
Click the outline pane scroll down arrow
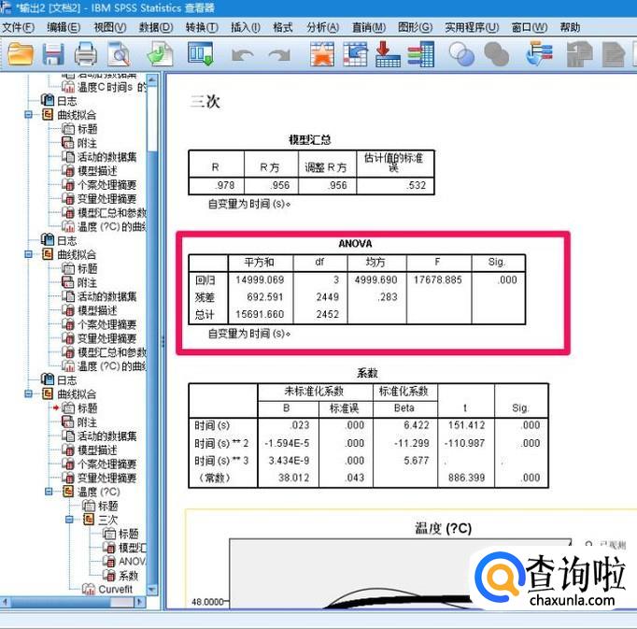[x=152, y=590]
